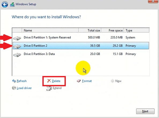Sort by the Free space column header

(113, 30)
